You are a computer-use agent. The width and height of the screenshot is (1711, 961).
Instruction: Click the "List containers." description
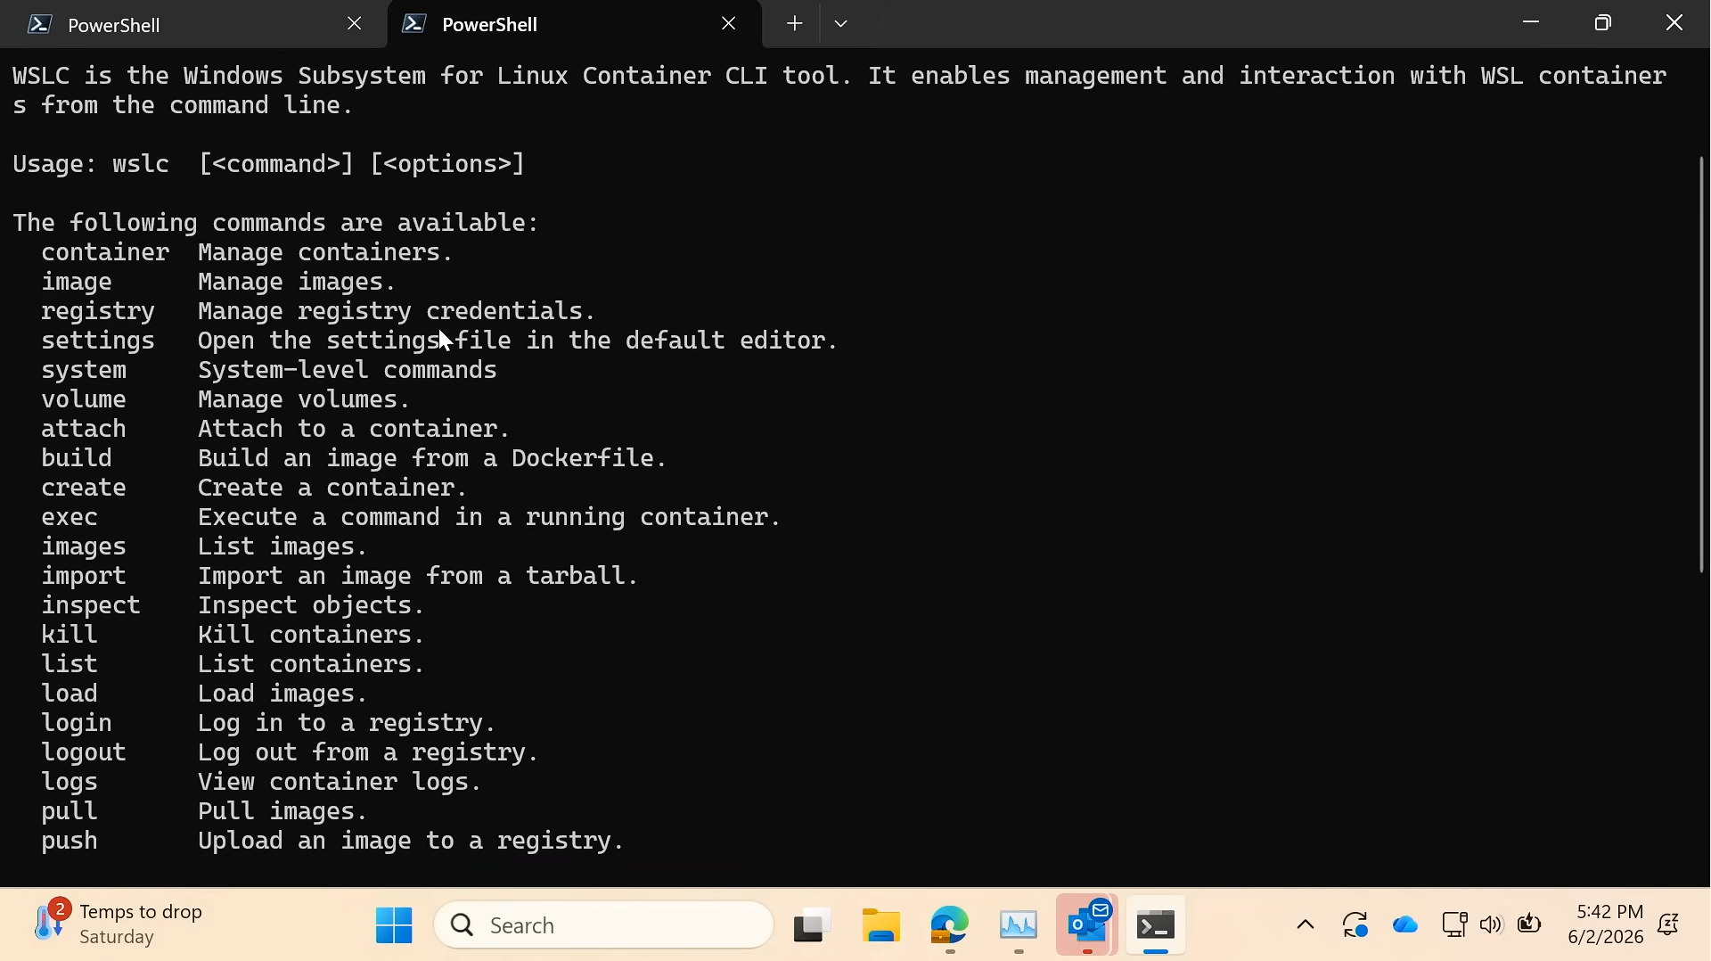click(x=311, y=665)
